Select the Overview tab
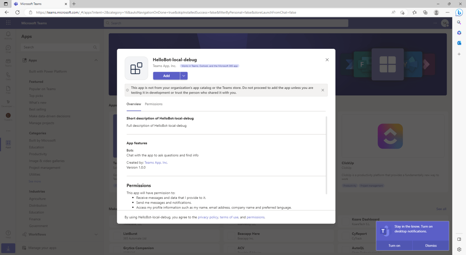The image size is (466, 255). pyautogui.click(x=133, y=104)
